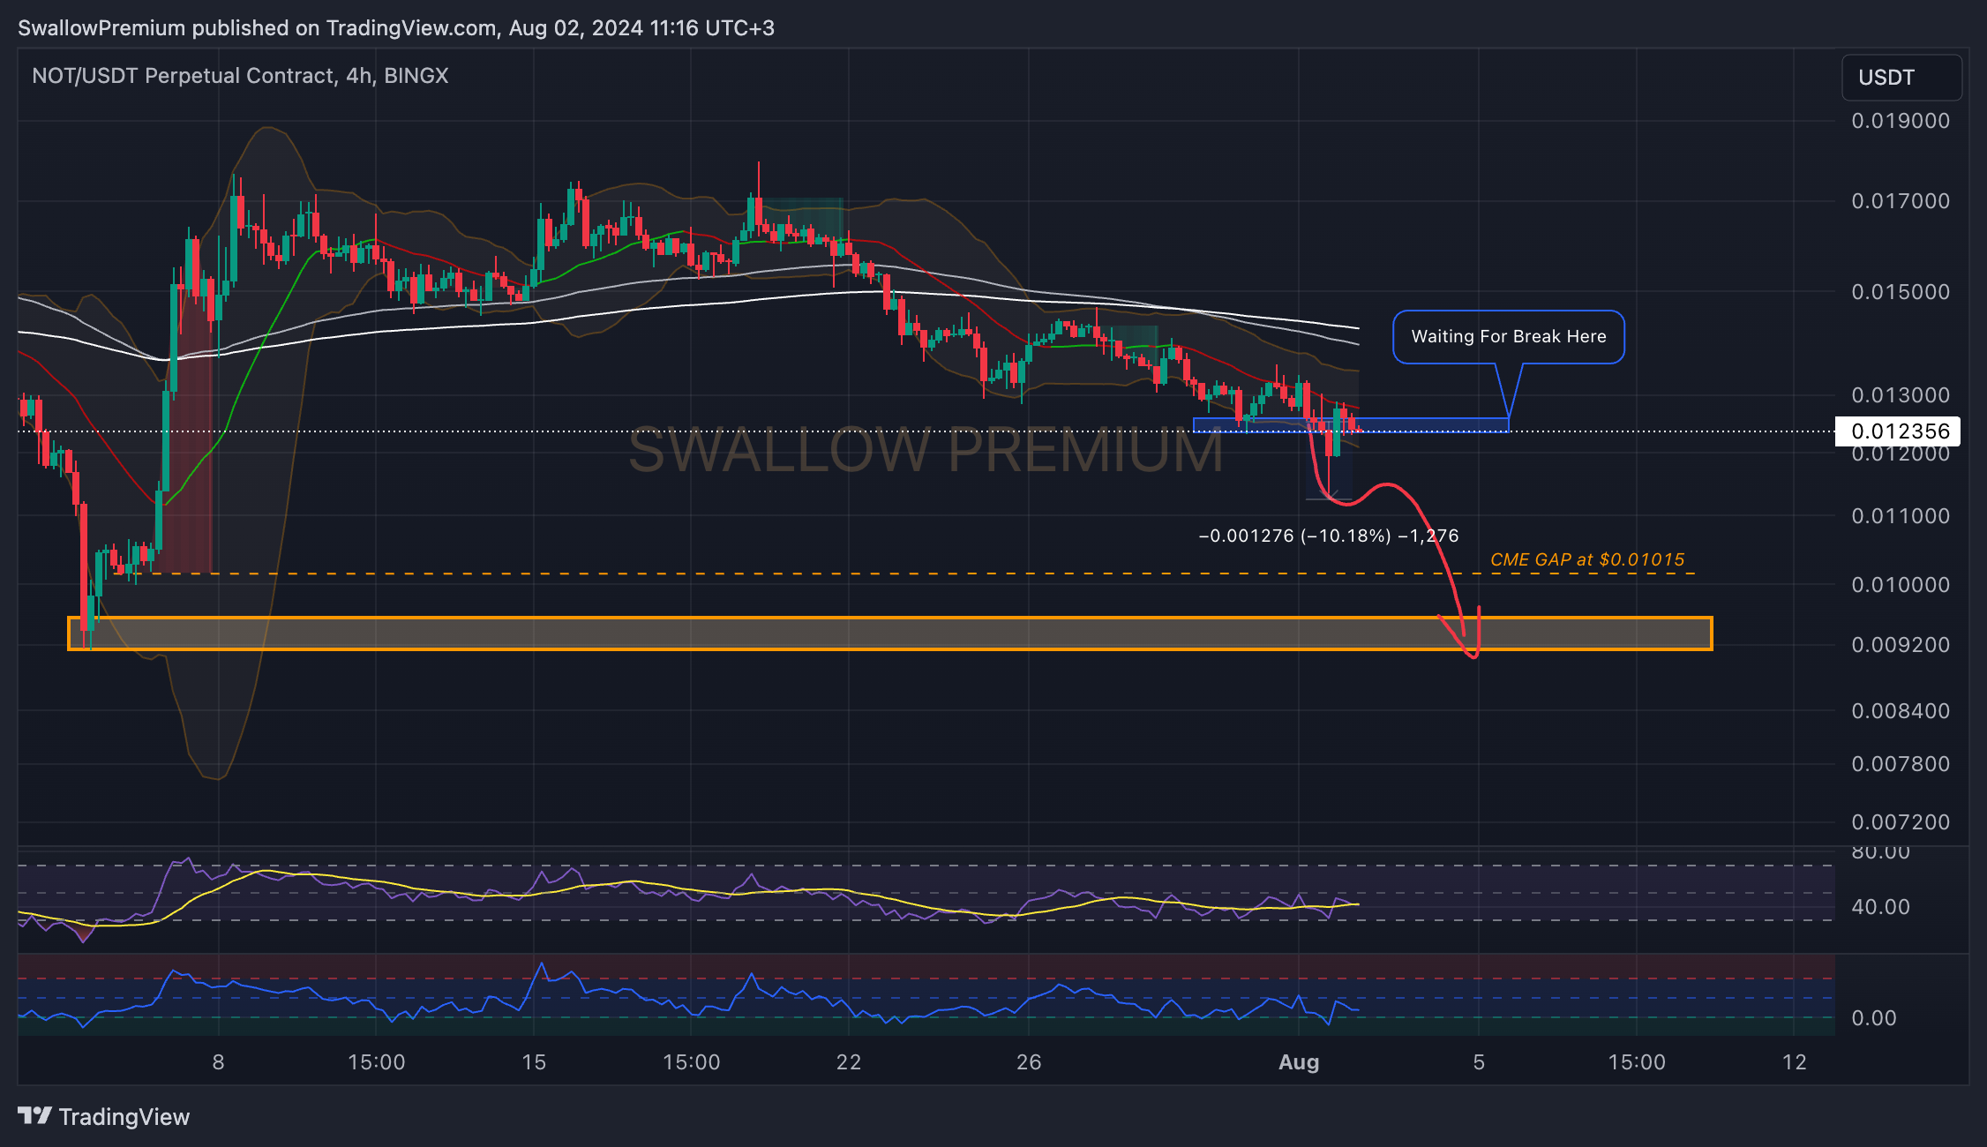Click the 0.007200 price axis label
Image resolution: width=1987 pixels, height=1147 pixels.
pyautogui.click(x=1901, y=822)
